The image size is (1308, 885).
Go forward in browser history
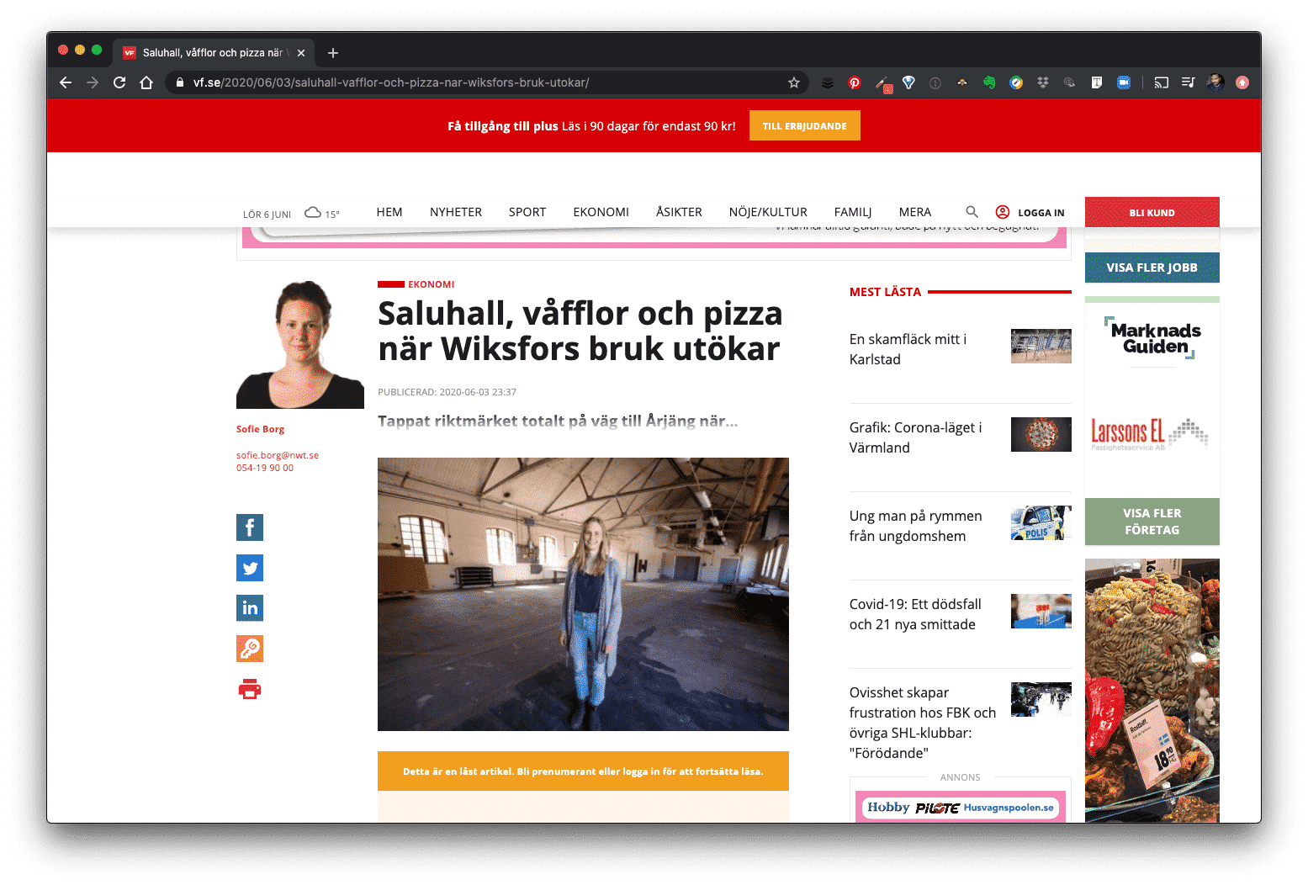93,82
